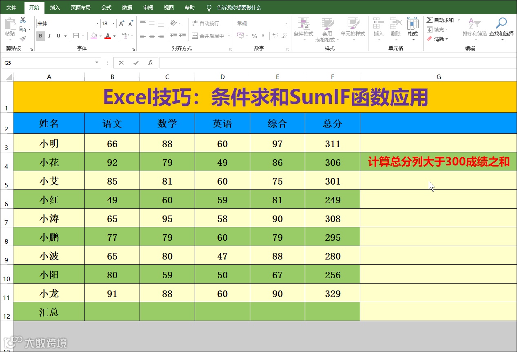517x352 pixels.
Task: Open the font name dropdown (宋体)
Action: click(x=97, y=24)
